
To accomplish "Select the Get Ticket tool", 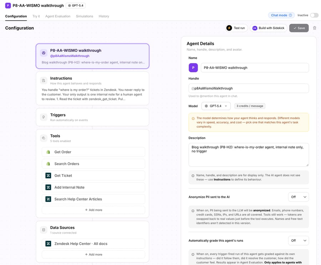I will coord(93,176).
